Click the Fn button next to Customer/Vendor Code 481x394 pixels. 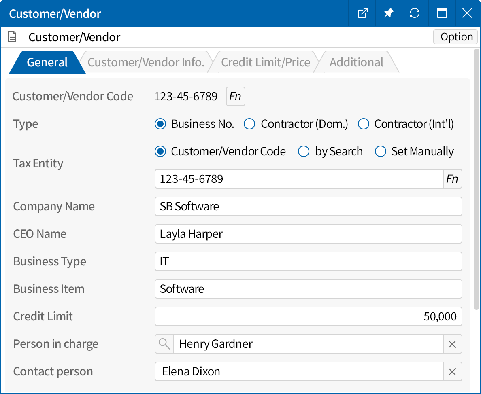click(x=235, y=97)
